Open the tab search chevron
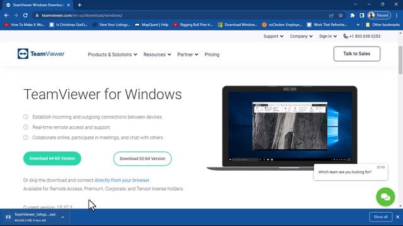This screenshot has width=403, height=226. [355, 4]
